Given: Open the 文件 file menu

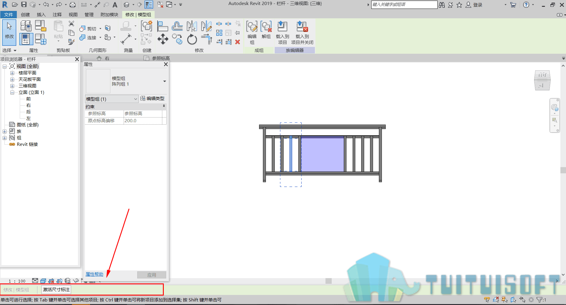Looking at the screenshot, I should point(9,14).
